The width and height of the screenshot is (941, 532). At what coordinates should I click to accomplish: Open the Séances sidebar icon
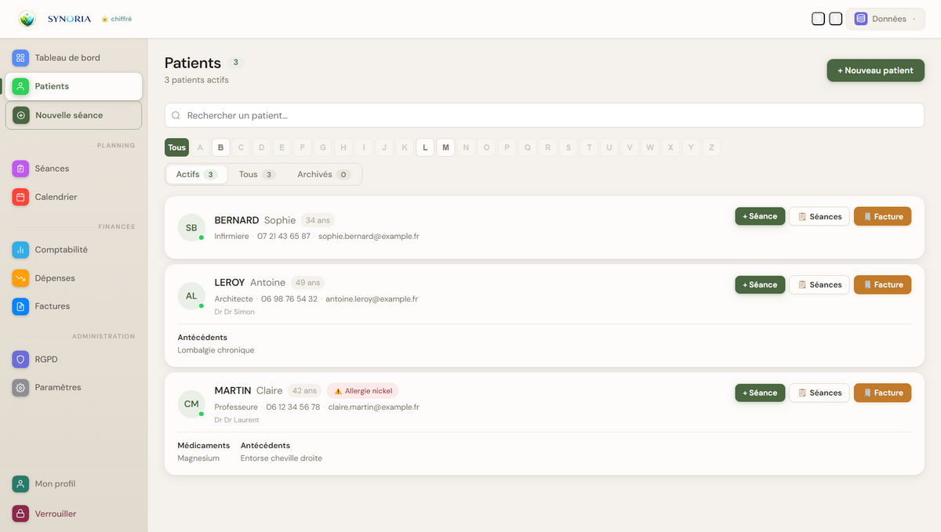coord(20,168)
